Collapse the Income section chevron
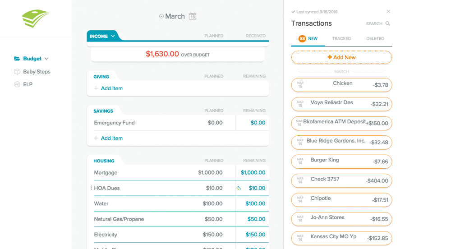This screenshot has height=249, width=451. coord(113,36)
